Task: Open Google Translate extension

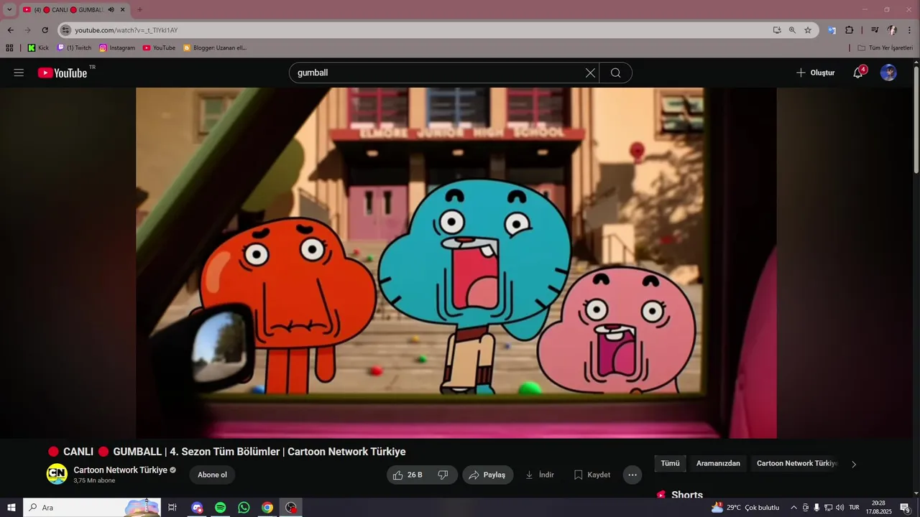Action: tap(832, 30)
